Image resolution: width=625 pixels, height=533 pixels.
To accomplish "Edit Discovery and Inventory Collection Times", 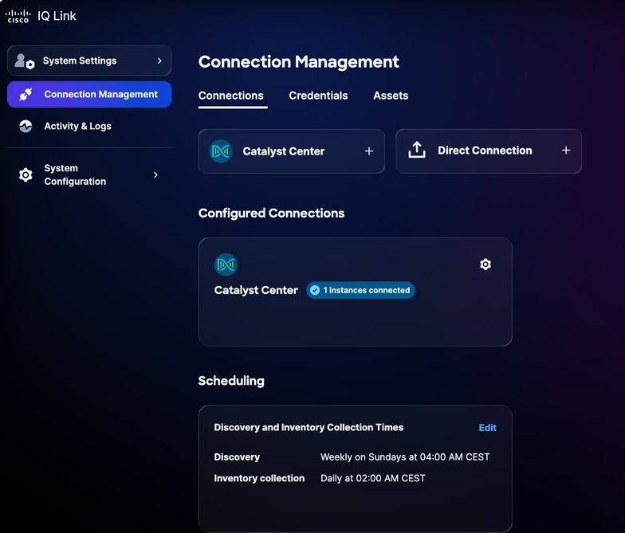I will pyautogui.click(x=488, y=428).
